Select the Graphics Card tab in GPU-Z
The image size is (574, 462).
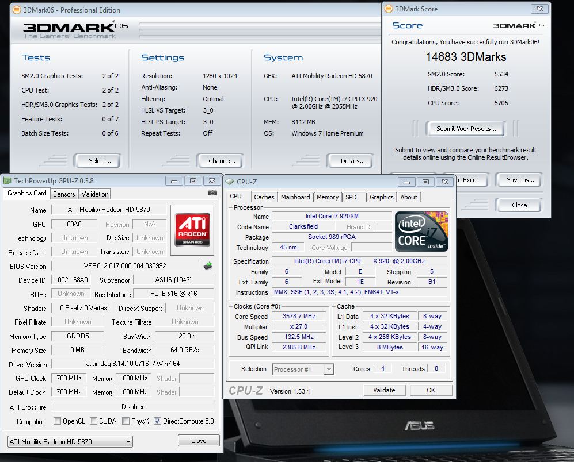click(26, 193)
